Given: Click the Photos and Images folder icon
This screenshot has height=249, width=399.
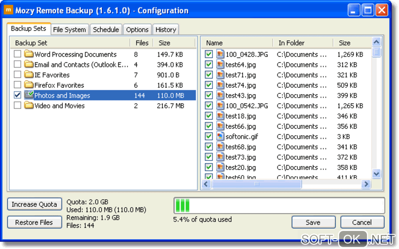Looking at the screenshot, I should coord(29,95).
